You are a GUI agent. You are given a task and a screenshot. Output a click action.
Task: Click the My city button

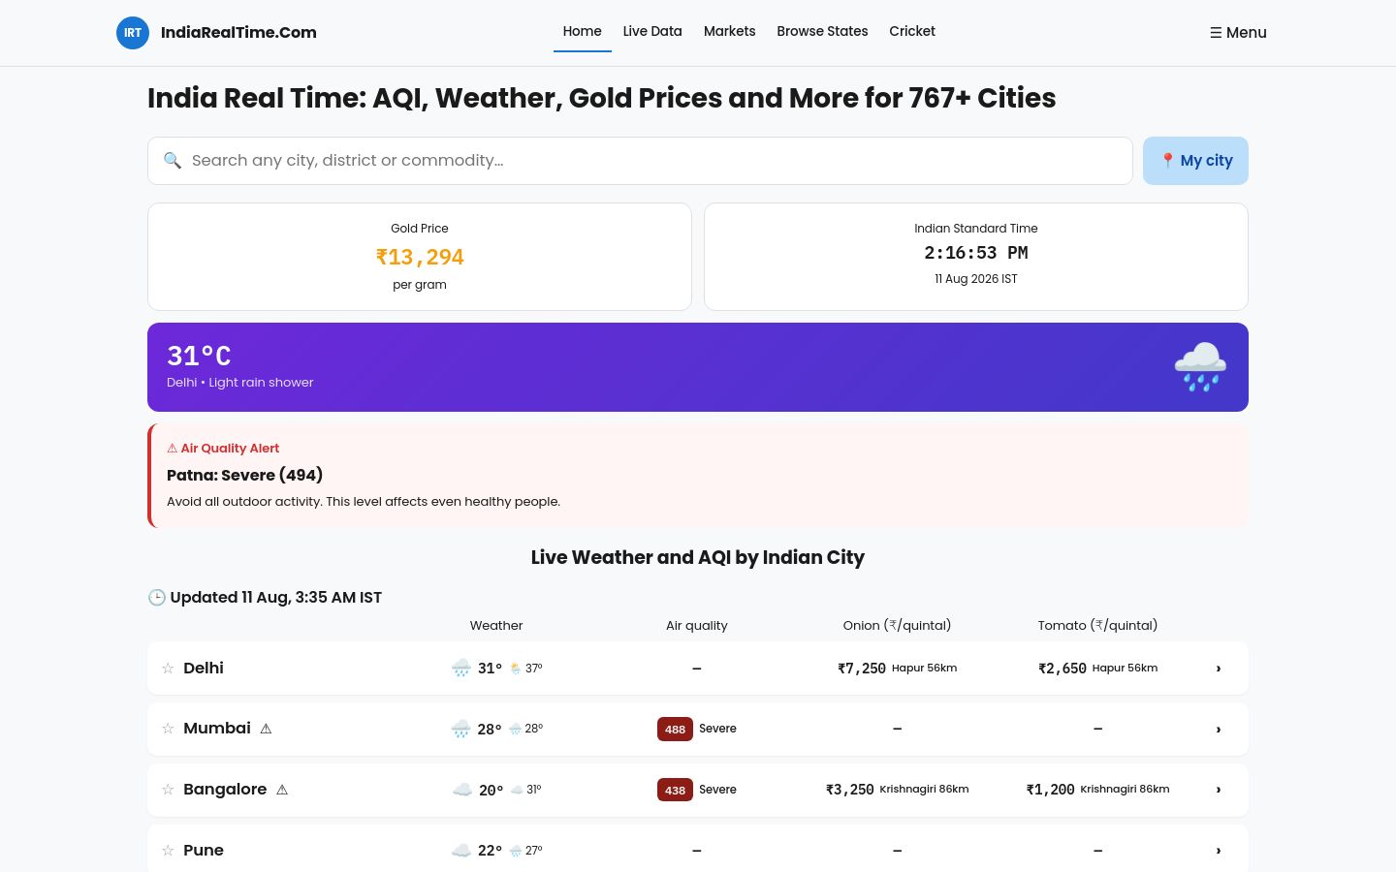coord(1195,161)
